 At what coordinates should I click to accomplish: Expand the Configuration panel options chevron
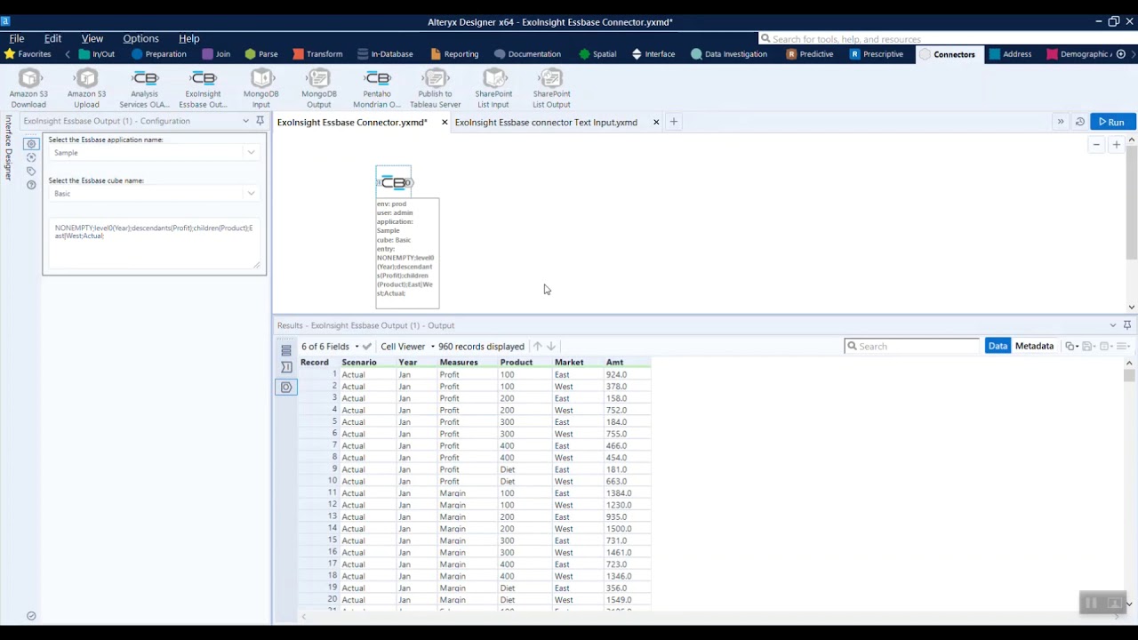pos(245,121)
